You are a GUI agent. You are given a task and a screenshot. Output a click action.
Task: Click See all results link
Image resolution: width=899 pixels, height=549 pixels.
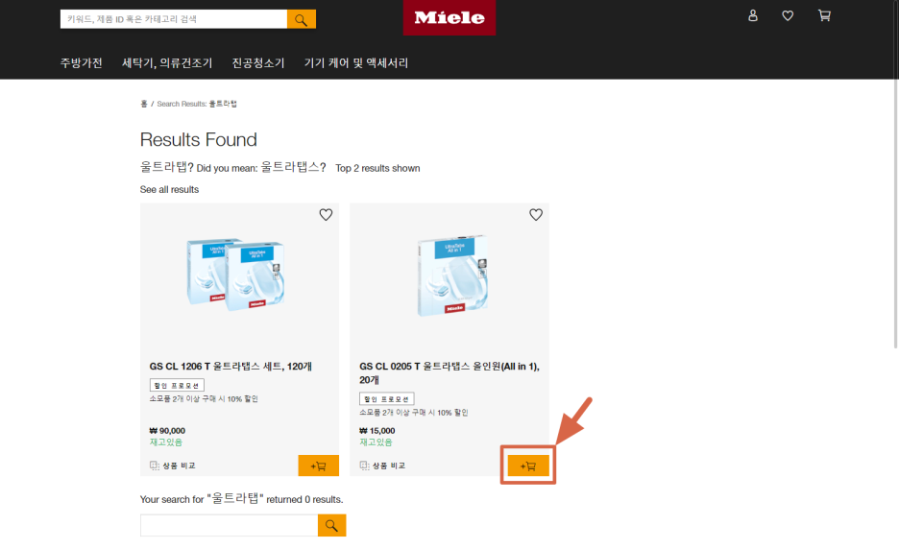point(169,190)
